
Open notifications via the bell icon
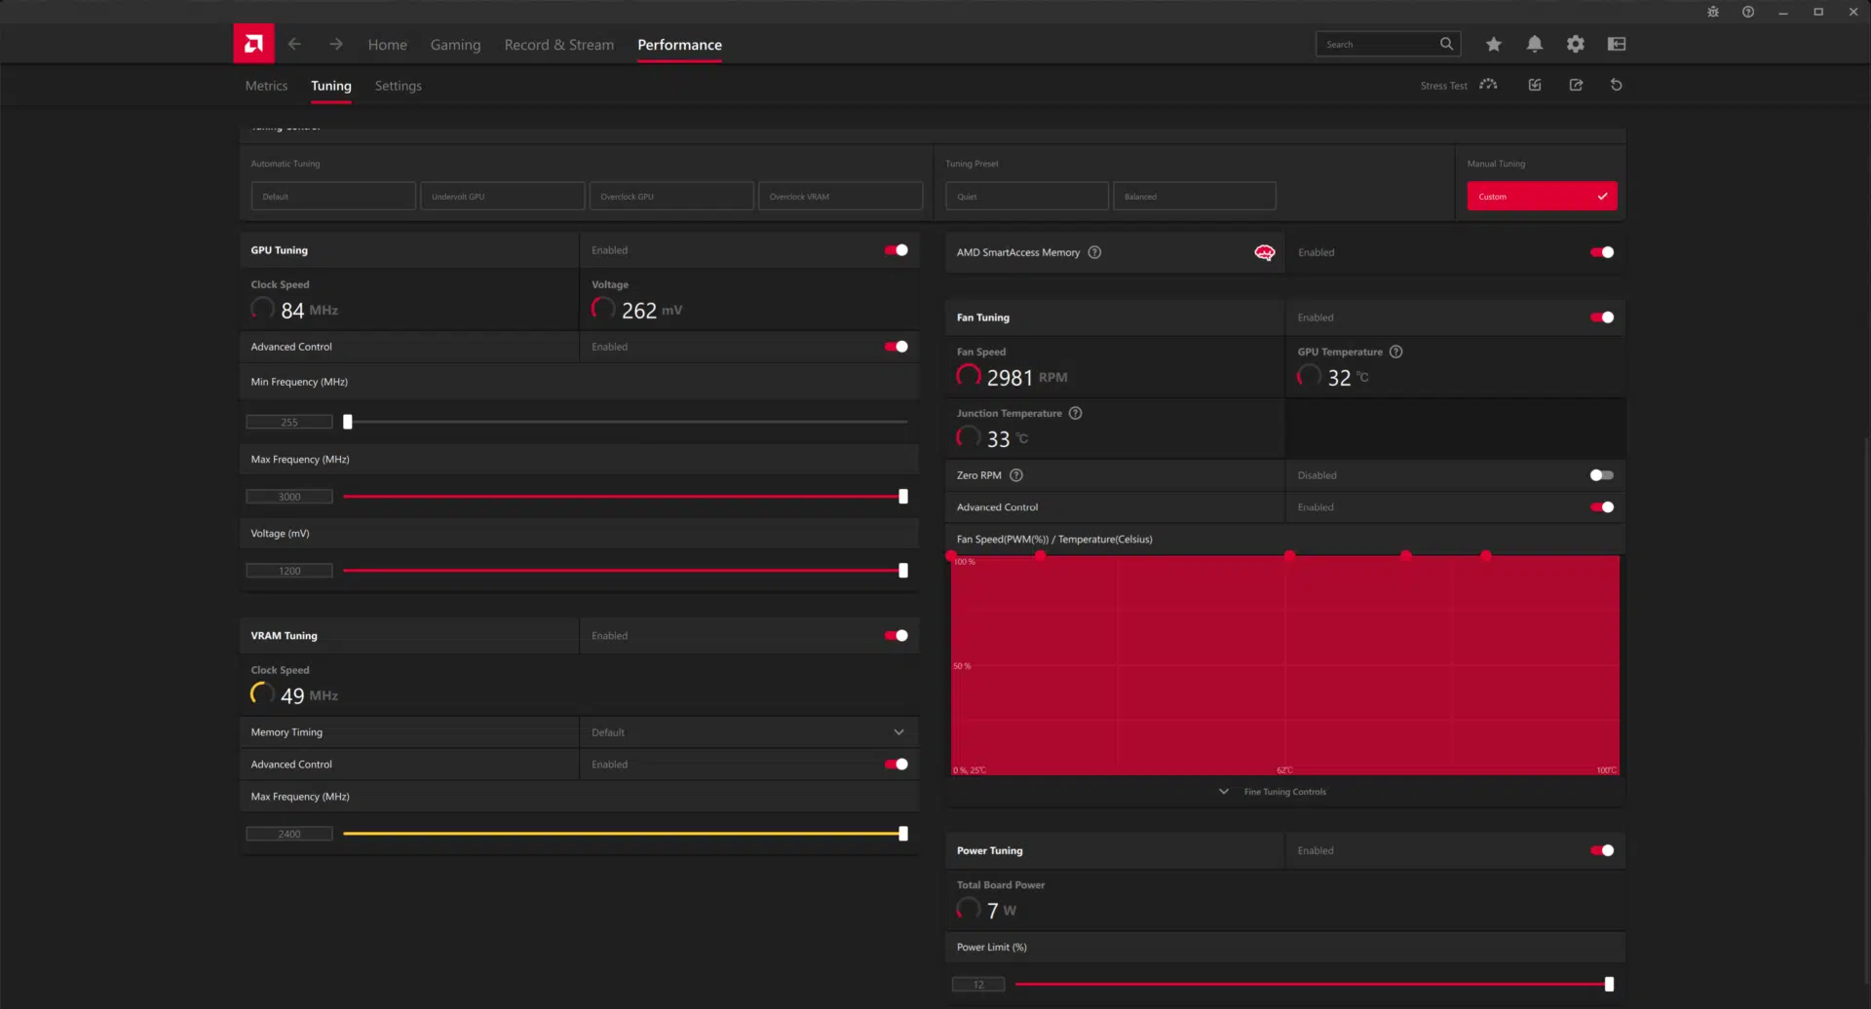tap(1535, 44)
